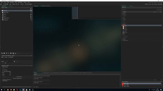
Task: Click the Save Project toolbar icon
Action: coord(7,4)
